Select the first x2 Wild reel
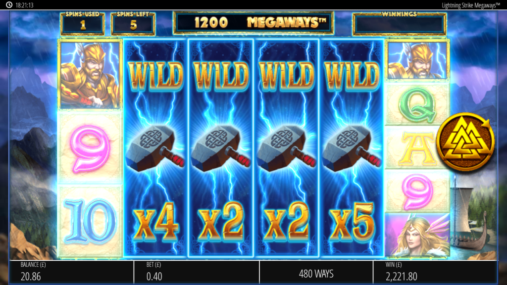 [x=221, y=148]
